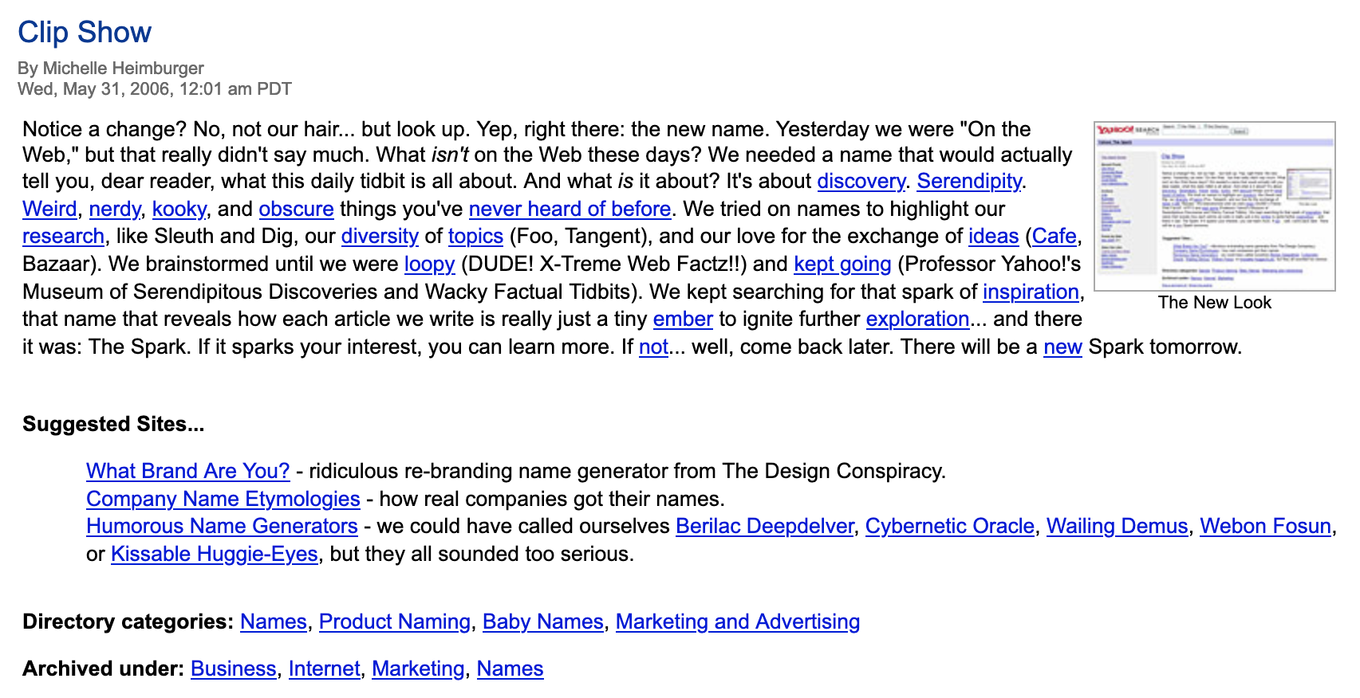Click the 'never heard of before' link
Screen dimensions: 1360x698
(x=570, y=209)
